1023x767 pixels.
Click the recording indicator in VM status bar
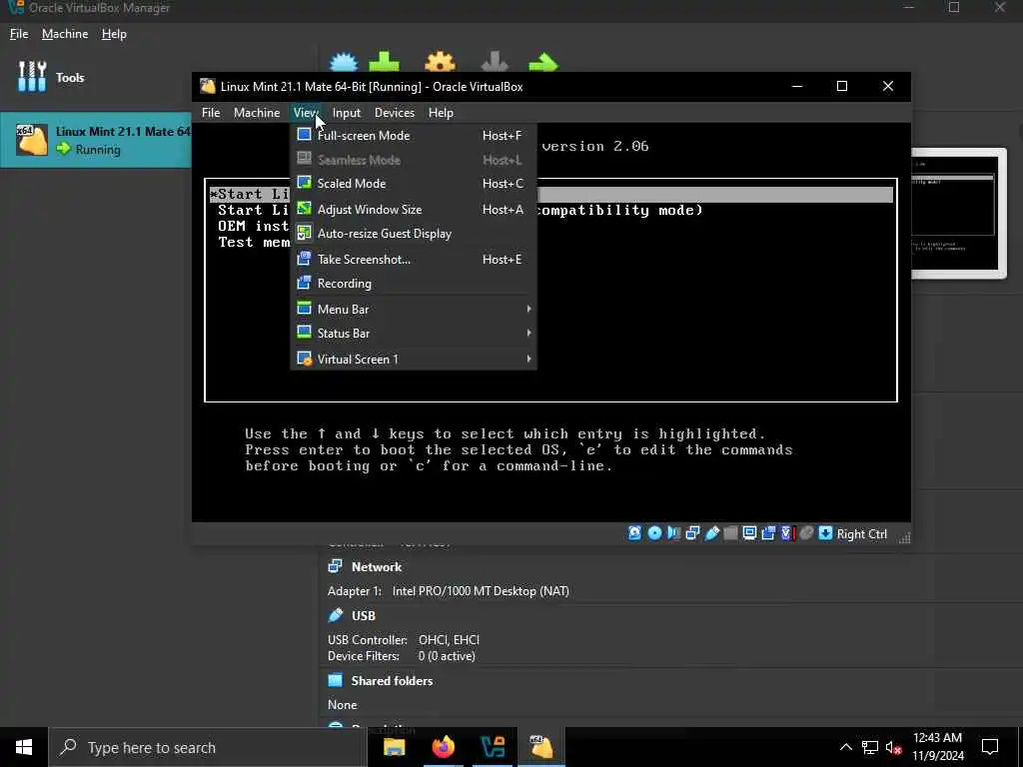[x=768, y=533]
